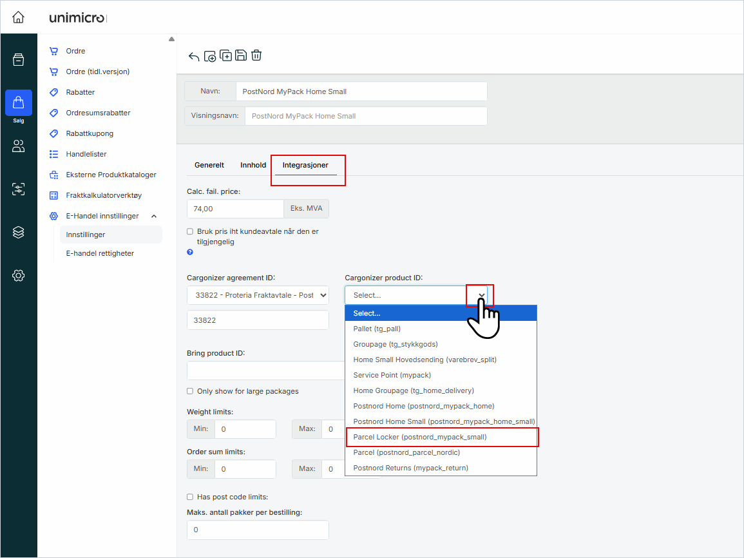744x558 pixels.
Task: Open the Salg shopping bag sidebar icon
Action: click(18, 103)
